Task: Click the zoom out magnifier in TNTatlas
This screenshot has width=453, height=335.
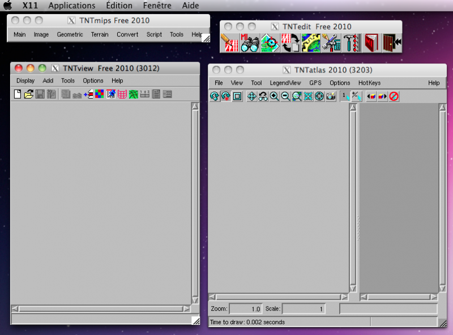Action: (285, 97)
